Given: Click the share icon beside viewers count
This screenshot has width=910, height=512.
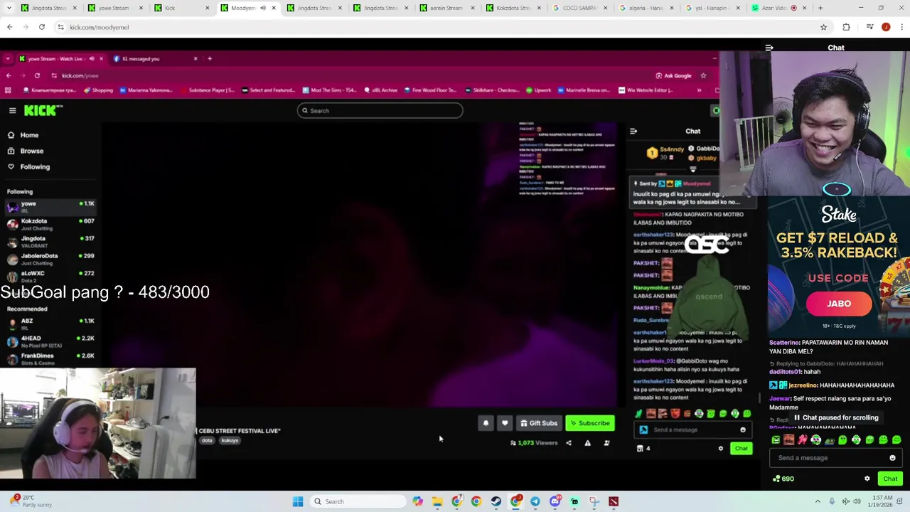Looking at the screenshot, I should coord(568,443).
